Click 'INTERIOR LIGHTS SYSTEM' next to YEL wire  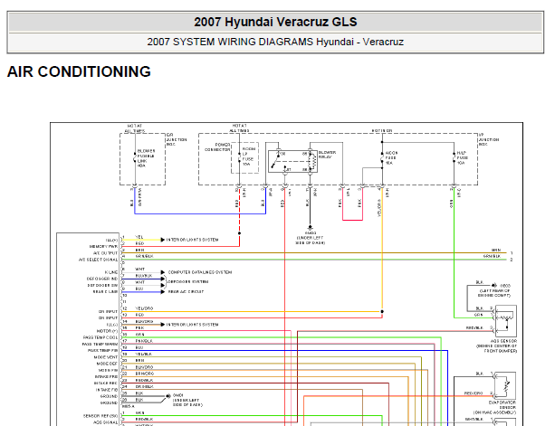[x=192, y=240]
